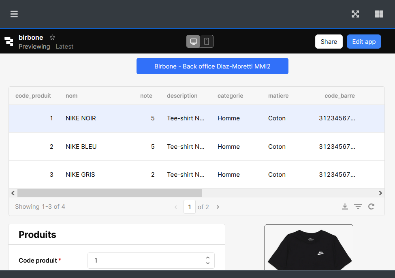The height and width of the screenshot is (278, 395).
Task: Open the grid layout icon
Action: [379, 14]
